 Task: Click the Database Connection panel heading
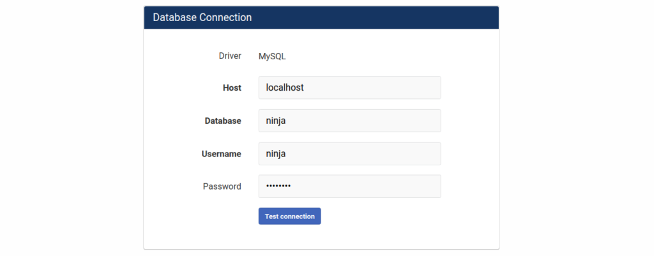[x=202, y=17]
